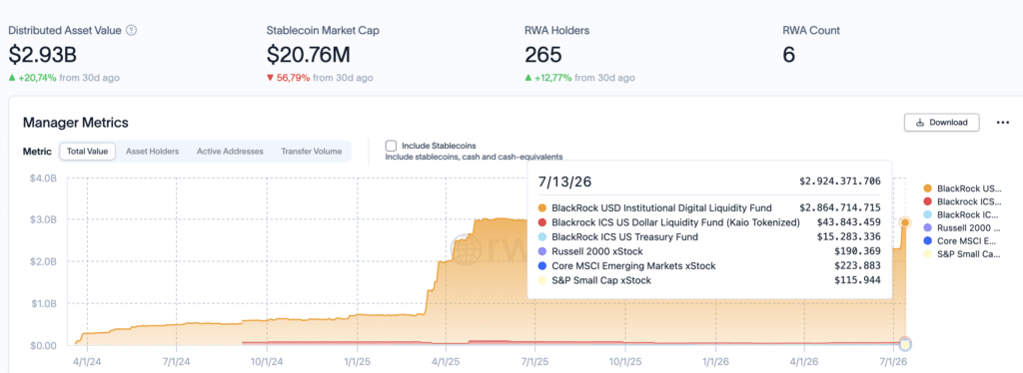The height and width of the screenshot is (373, 1023).
Task: Open the three-dot more options menu
Action: click(1003, 123)
